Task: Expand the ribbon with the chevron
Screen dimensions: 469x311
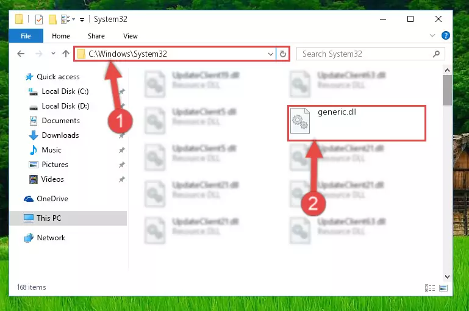Action: point(432,35)
